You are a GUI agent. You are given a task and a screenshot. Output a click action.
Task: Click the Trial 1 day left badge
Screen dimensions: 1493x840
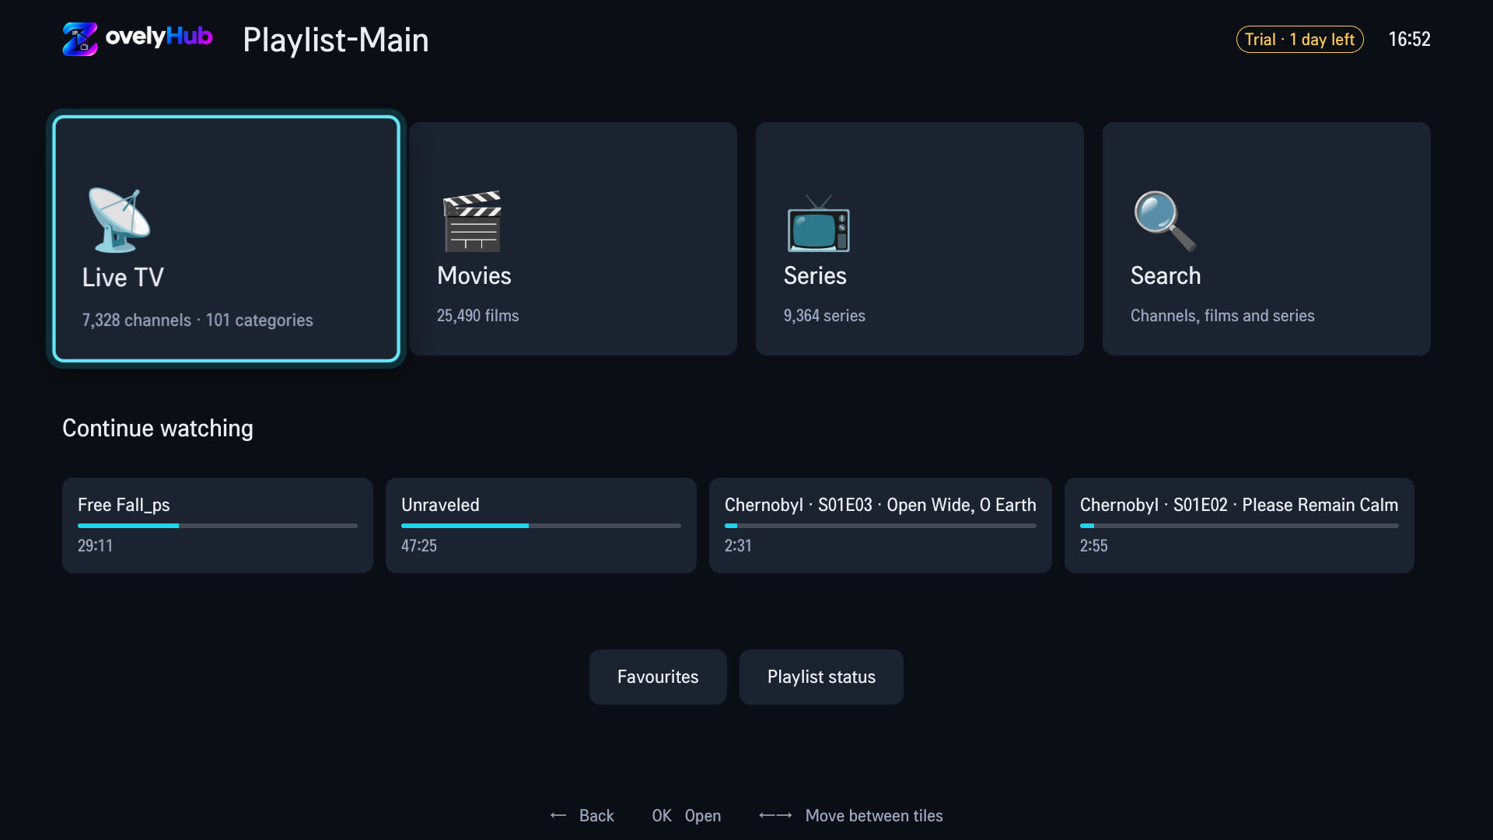click(1299, 39)
